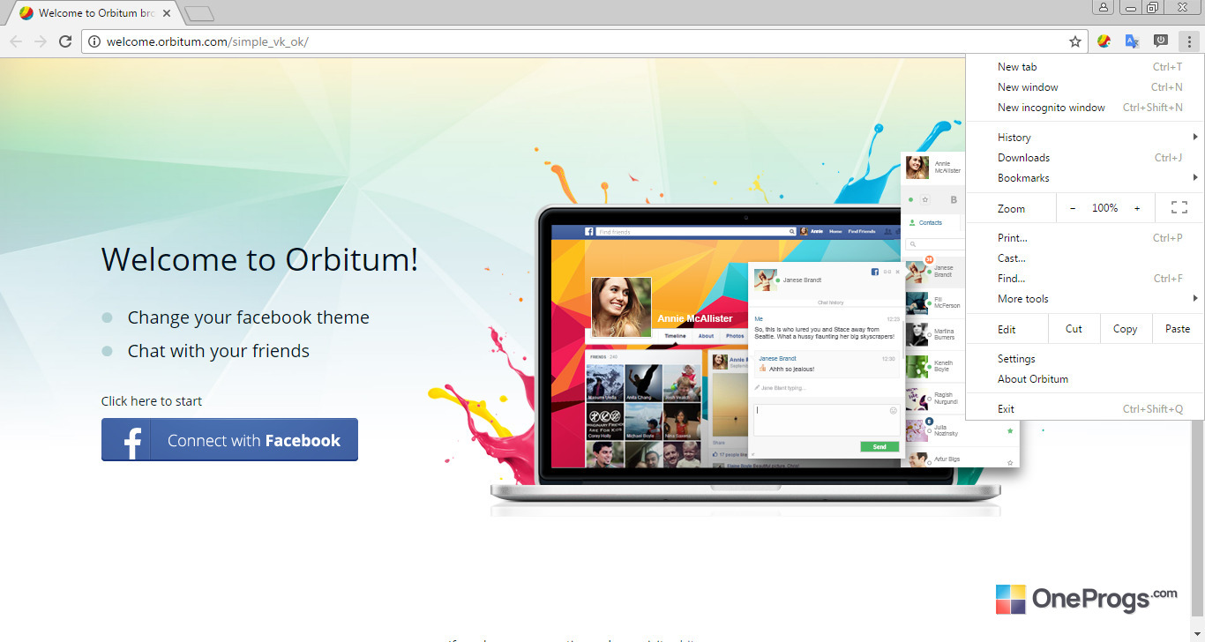Toggle fullscreen mode from the Zoom row
This screenshot has height=642, width=1205.
[1179, 208]
